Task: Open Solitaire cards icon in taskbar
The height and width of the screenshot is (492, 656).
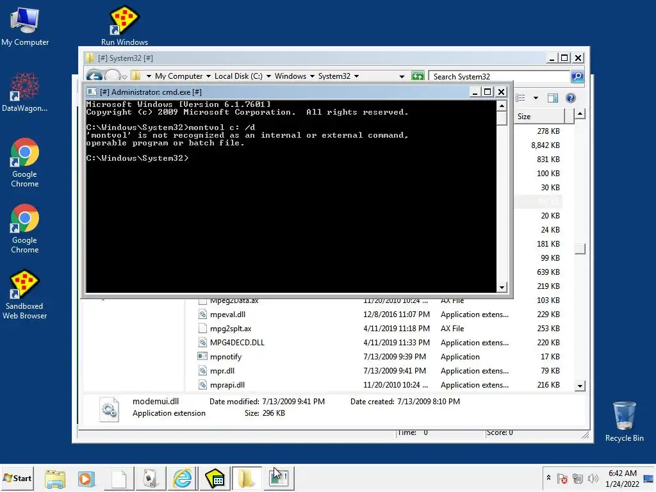Action: pos(150,478)
